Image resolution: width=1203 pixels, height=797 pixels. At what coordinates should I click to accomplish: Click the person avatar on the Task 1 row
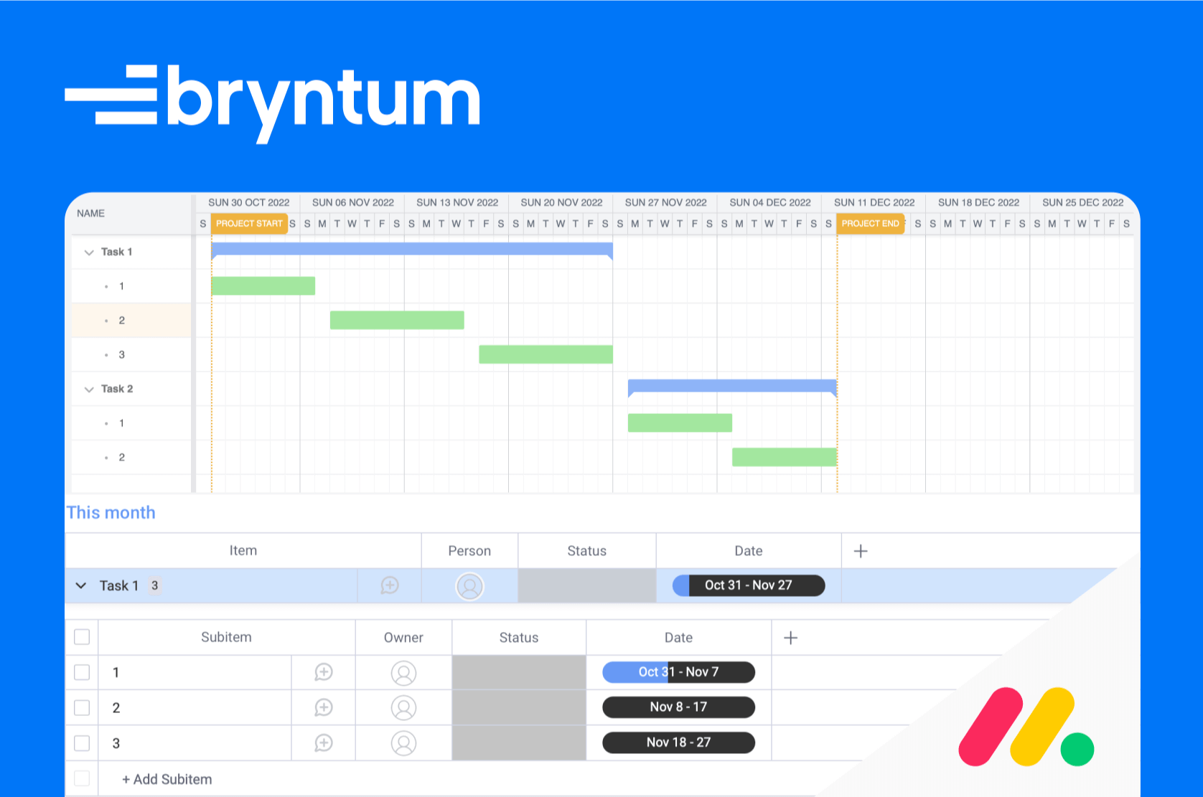(469, 586)
